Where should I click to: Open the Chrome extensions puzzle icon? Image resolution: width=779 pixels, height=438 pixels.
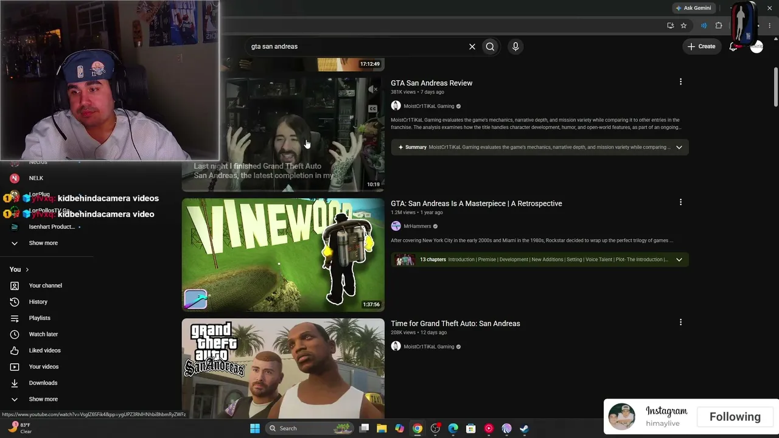[719, 26]
